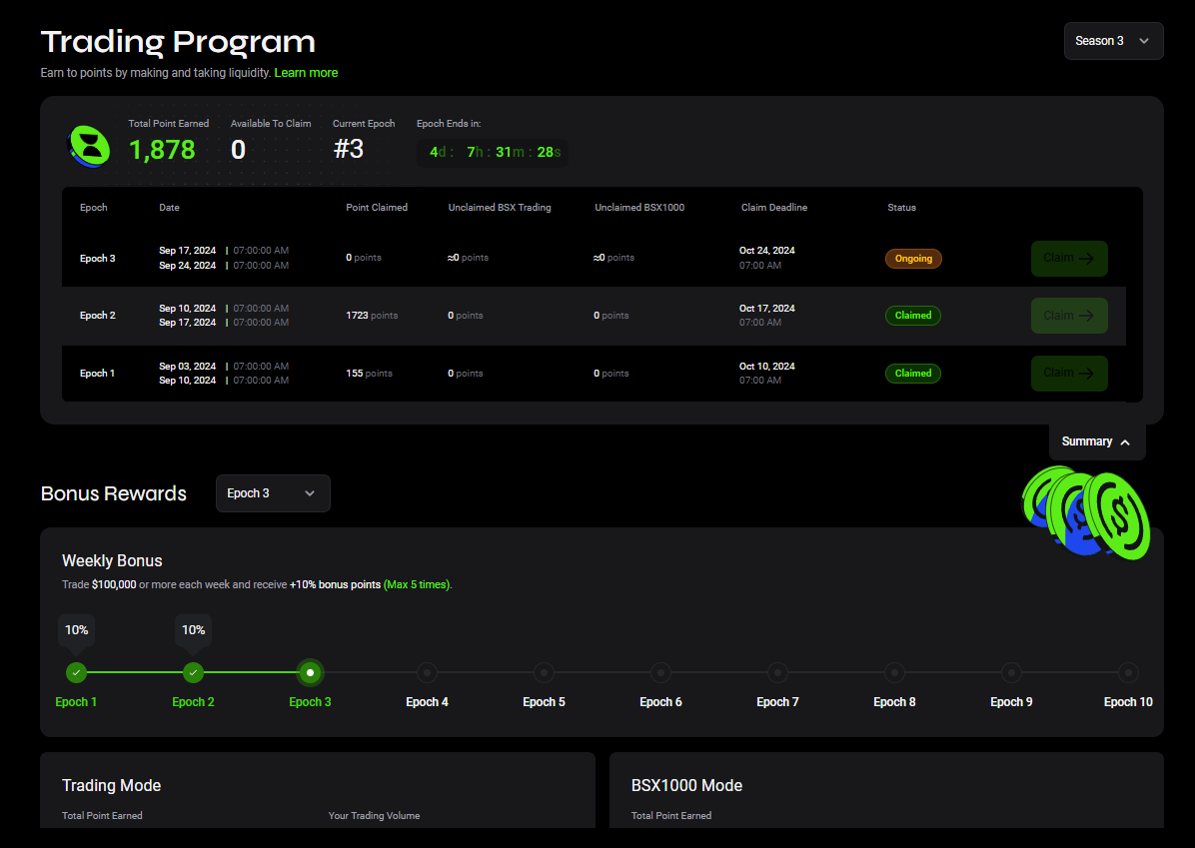Select the current Epoch 3 progress node

click(x=311, y=672)
